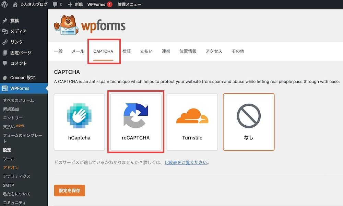The width and height of the screenshot is (343, 206).
Task: Switch to the 位置情報 settings tab
Action: tap(188, 51)
